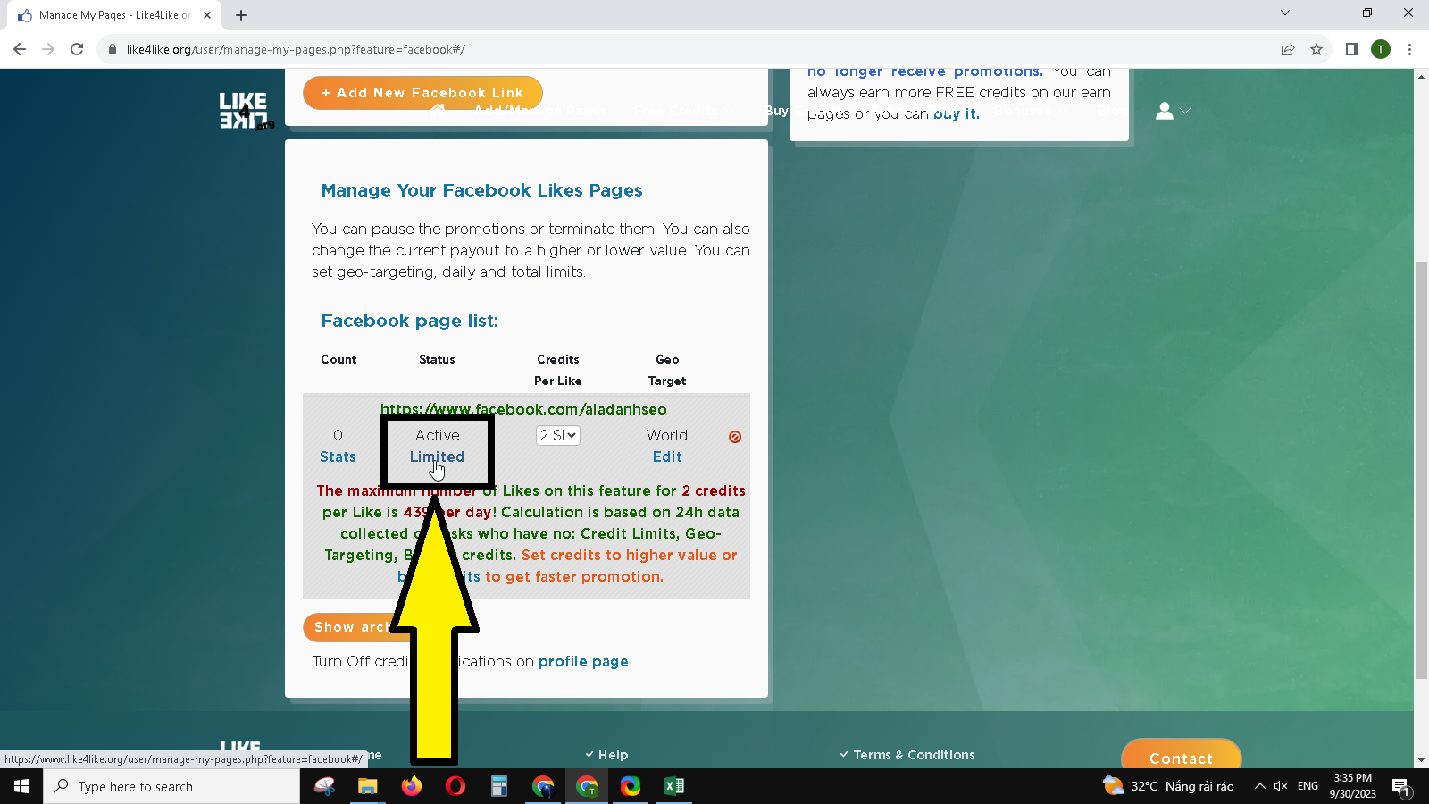Launch Opera from the taskbar
1429x804 pixels.
455,786
